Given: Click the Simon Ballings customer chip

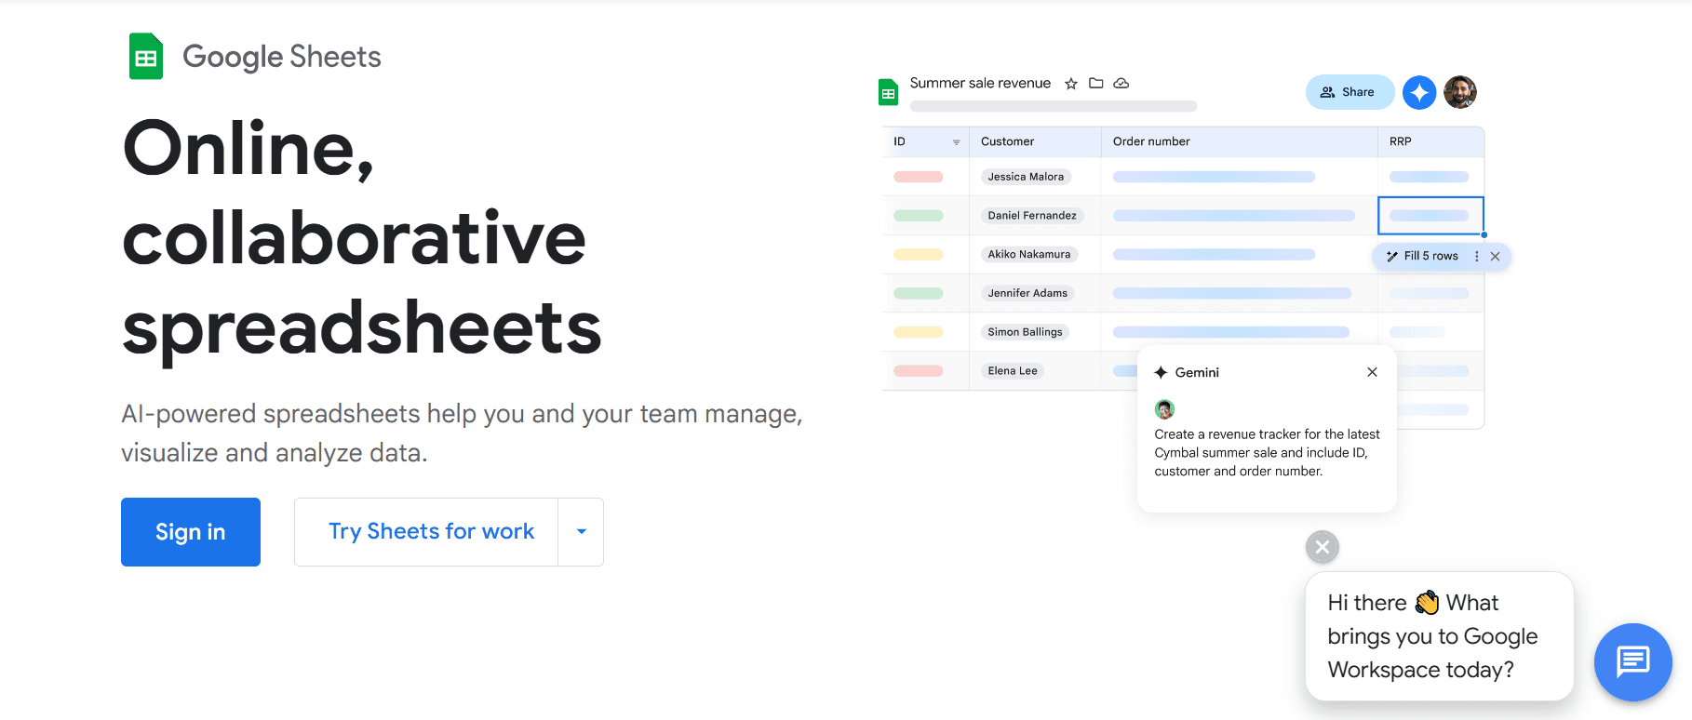Looking at the screenshot, I should point(1025,332).
